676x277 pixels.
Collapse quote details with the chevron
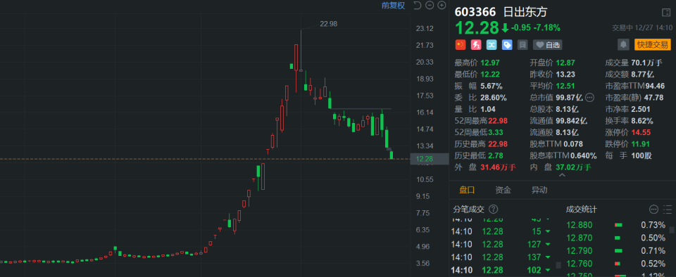pyautogui.click(x=562, y=176)
